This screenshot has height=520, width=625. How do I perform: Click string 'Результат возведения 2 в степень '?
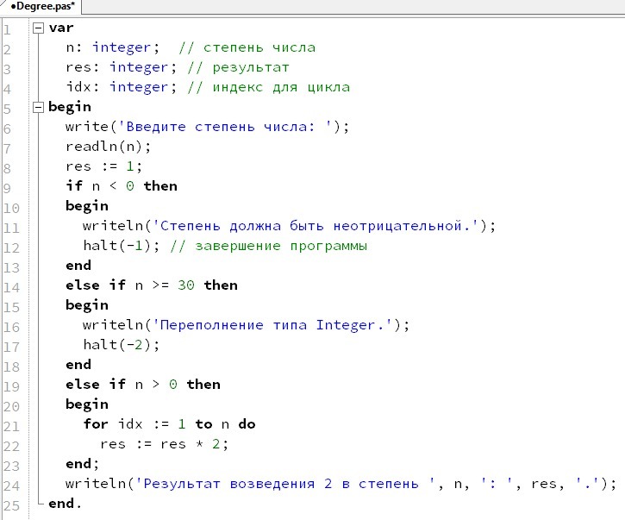(x=285, y=484)
